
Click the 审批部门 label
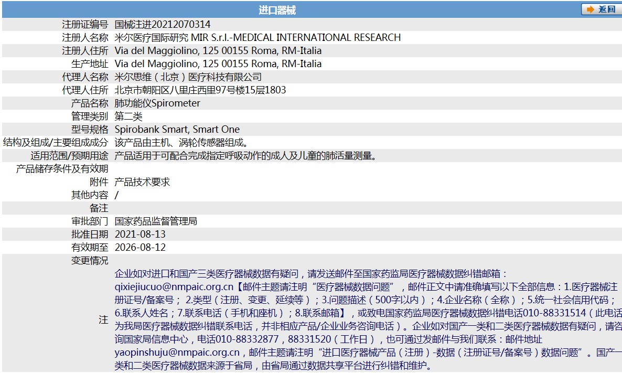(x=90, y=221)
